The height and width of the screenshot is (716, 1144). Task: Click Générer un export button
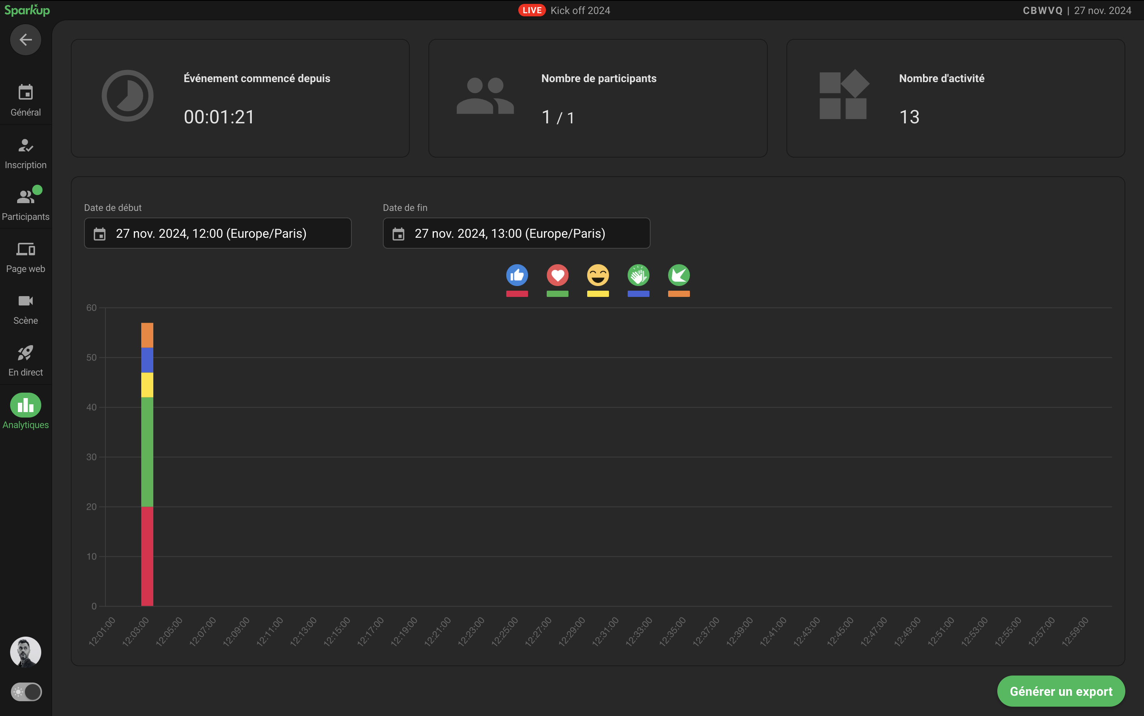click(1061, 691)
